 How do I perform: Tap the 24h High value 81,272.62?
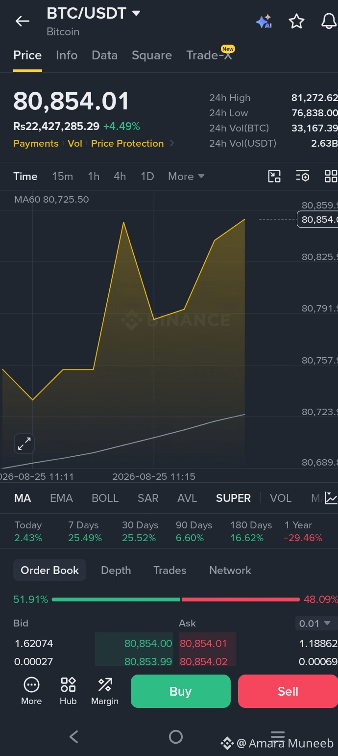[314, 98]
